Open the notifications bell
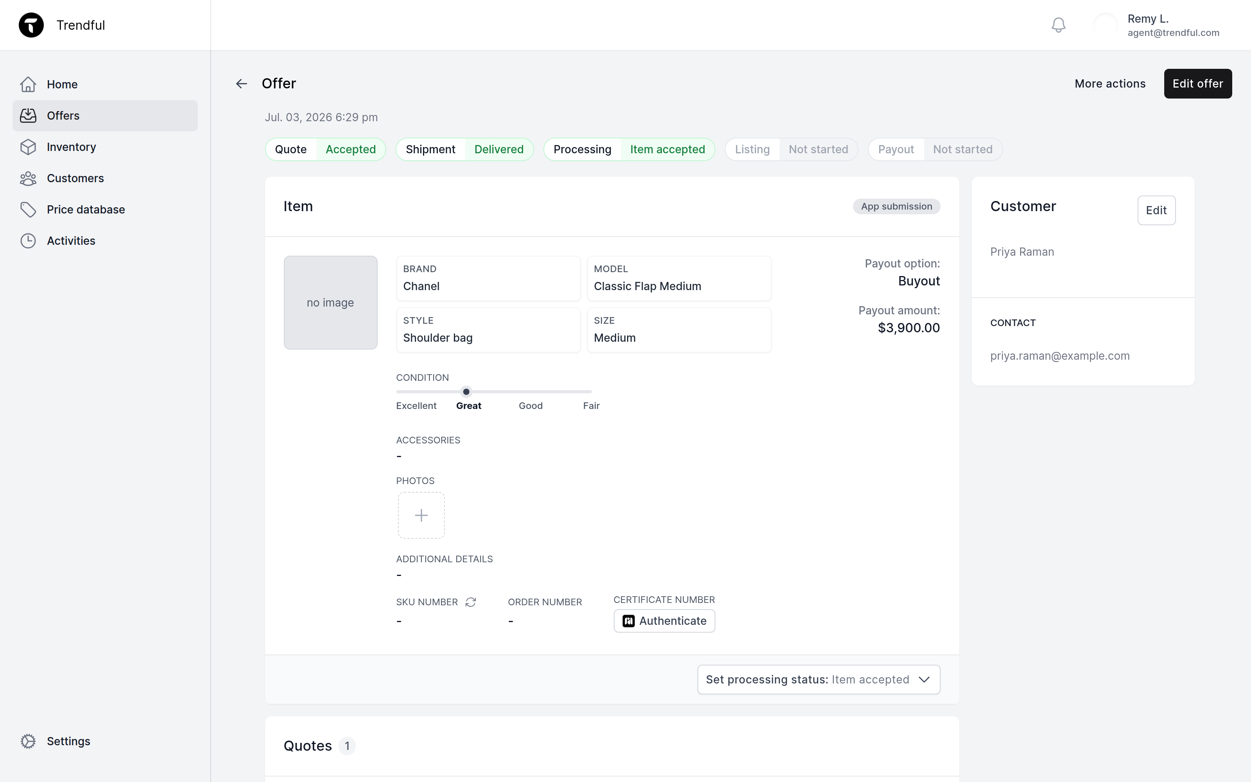Screen dimensions: 1251x782 click(1058, 25)
